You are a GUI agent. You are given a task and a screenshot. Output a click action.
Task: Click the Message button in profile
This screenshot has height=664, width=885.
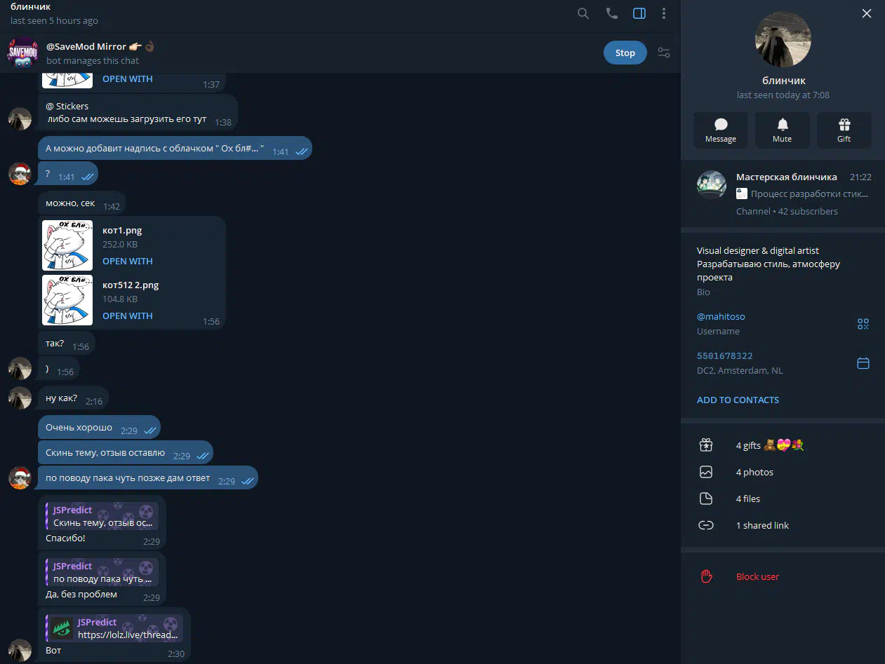pos(721,130)
